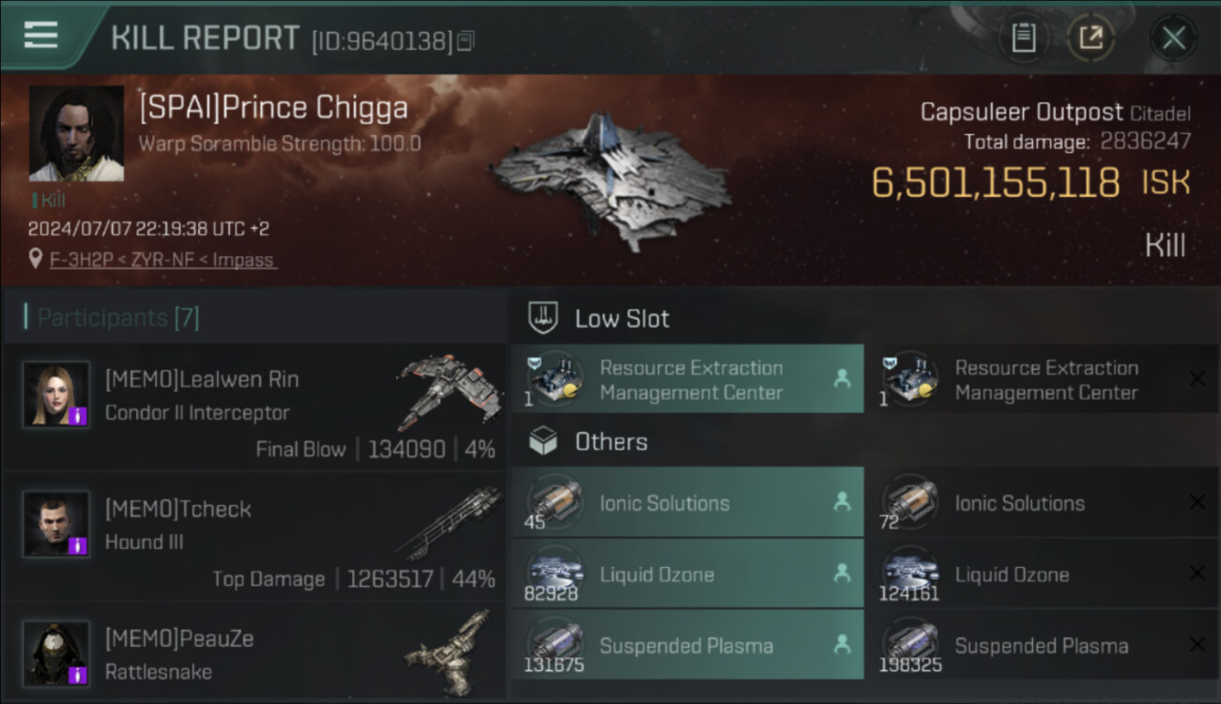
Task: Copy the kill report ID
Action: (x=467, y=40)
